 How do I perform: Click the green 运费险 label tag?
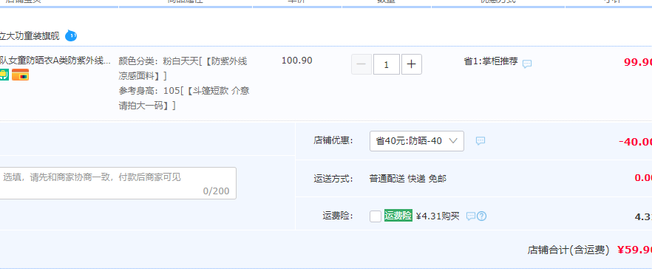pos(398,216)
